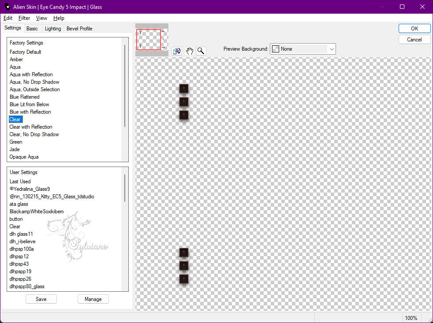Viewport: 433px width, 323px height.
Task: Switch to the Lighting tab
Action: point(53,29)
